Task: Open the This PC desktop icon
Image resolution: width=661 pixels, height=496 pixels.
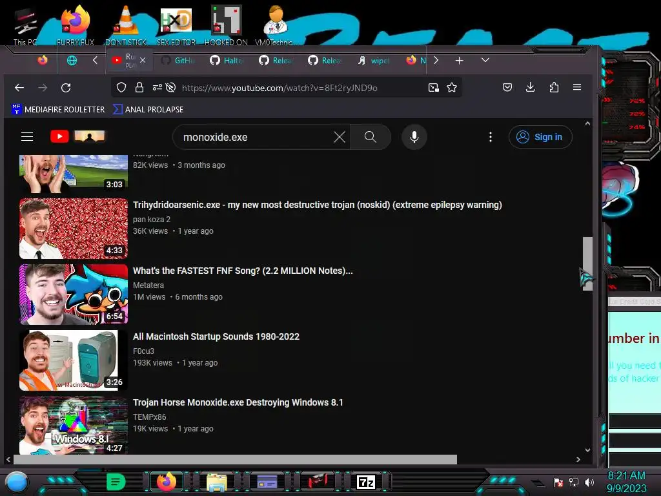Action: point(25,26)
